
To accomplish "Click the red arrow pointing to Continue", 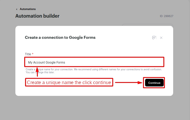I will coord(129,83).
